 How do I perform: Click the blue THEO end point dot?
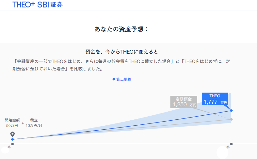(x=231, y=111)
